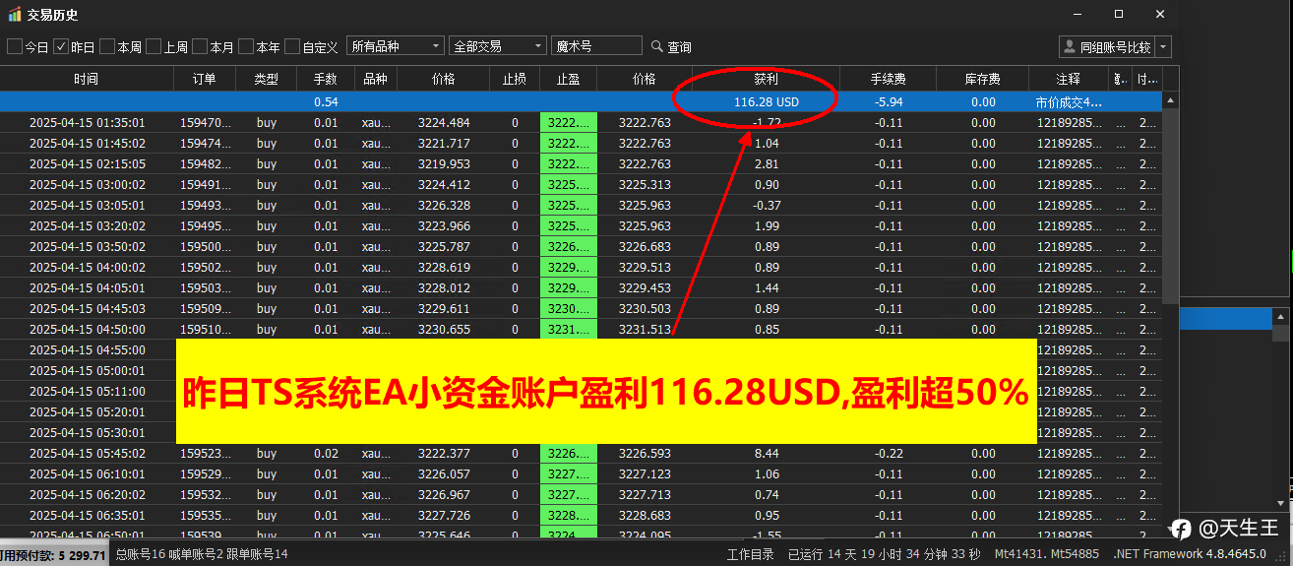Click 总账号16 in the status bar

pyautogui.click(x=140, y=554)
